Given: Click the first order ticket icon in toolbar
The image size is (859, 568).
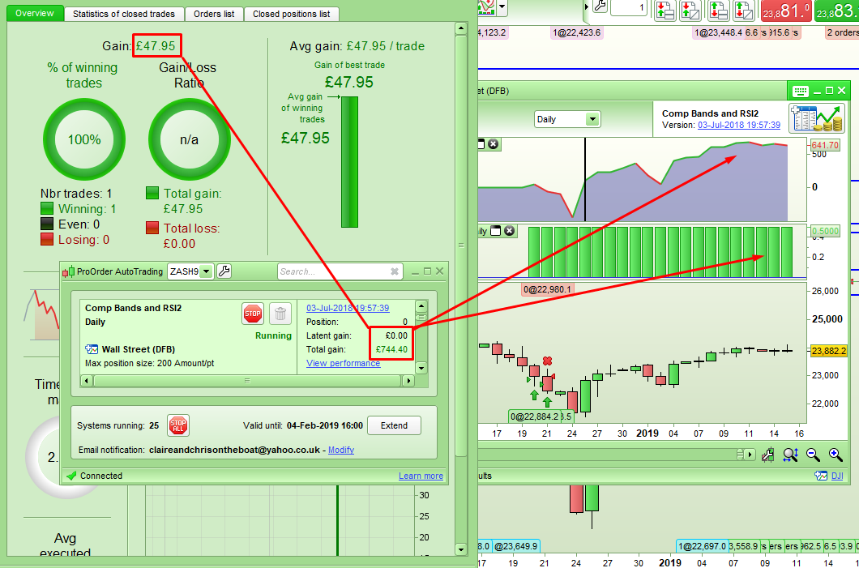Looking at the screenshot, I should pos(665,10).
